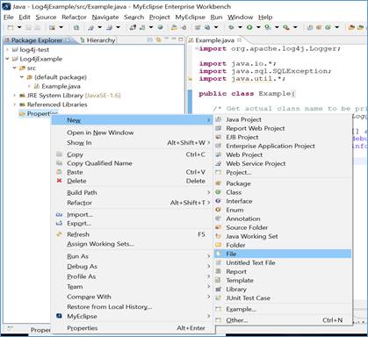The width and height of the screenshot is (368, 337).
Task: Open the Help menu
Action: [265, 18]
